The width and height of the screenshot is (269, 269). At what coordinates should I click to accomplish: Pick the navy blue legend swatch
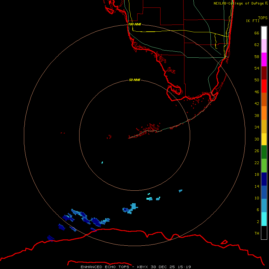[x=264, y=179]
